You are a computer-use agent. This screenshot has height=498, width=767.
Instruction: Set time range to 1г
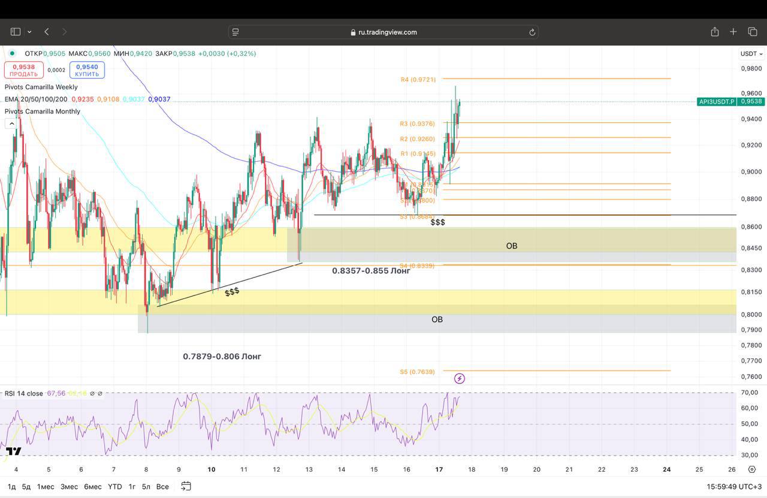(x=132, y=486)
